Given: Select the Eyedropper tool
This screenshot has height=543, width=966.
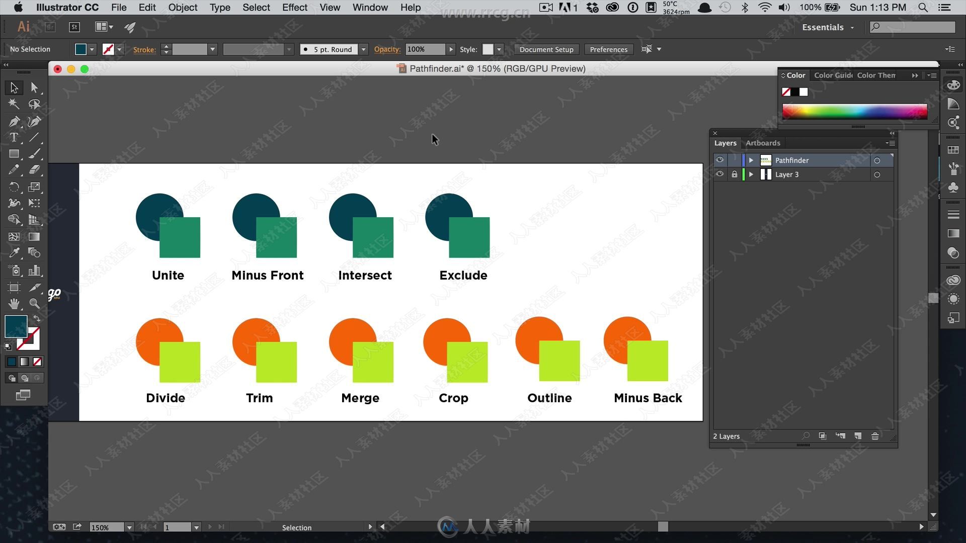Looking at the screenshot, I should (13, 252).
